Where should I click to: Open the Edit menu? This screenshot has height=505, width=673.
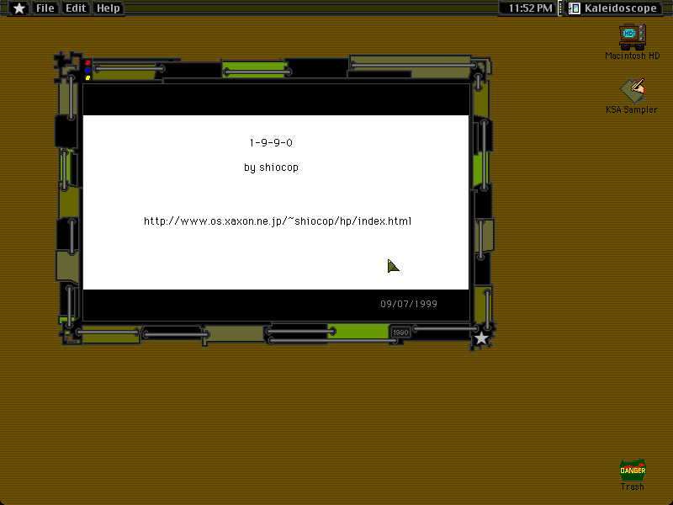click(76, 8)
